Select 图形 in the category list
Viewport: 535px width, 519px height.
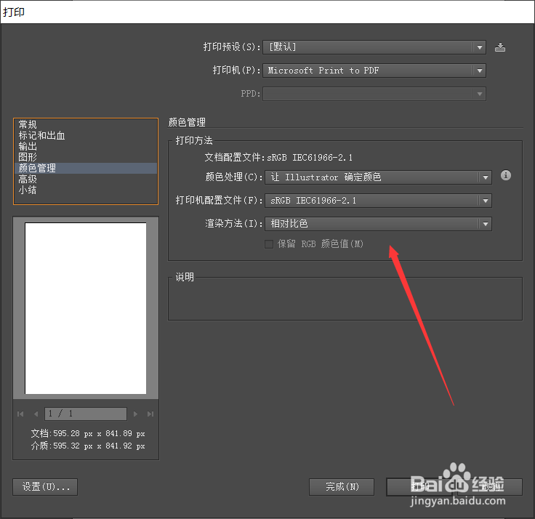86,157
